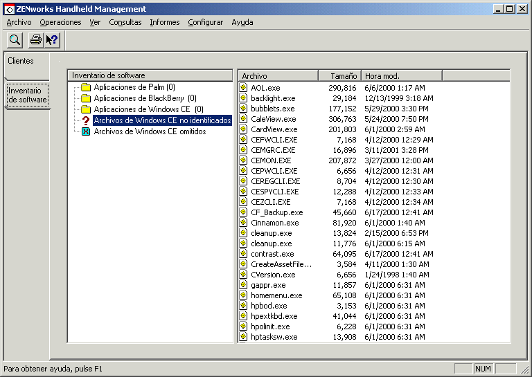The width and height of the screenshot is (532, 377).
Task: Click the magnifying glass search toolbar icon
Action: click(x=15, y=40)
